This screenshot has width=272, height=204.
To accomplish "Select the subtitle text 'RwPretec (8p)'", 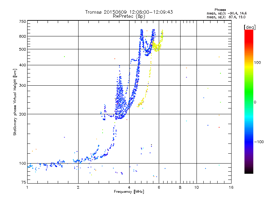I will 129,16.
